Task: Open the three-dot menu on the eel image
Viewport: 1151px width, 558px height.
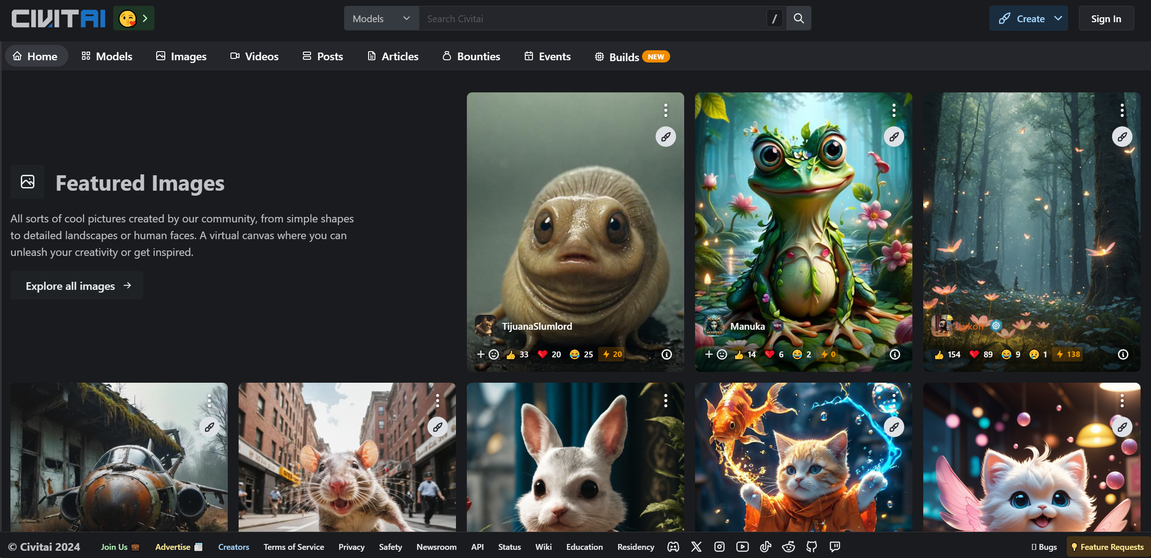Action: tap(666, 110)
